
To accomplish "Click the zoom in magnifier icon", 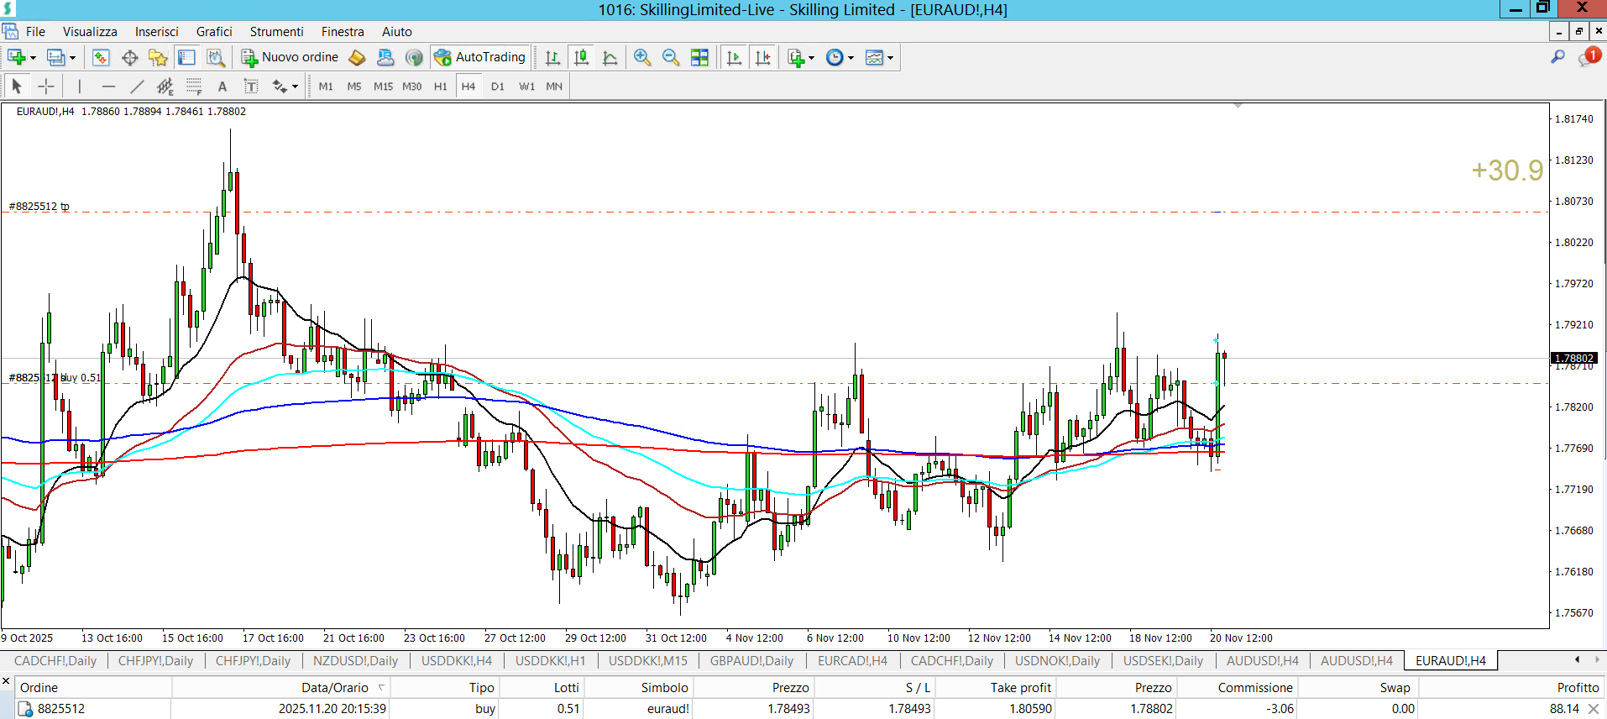I will (642, 57).
